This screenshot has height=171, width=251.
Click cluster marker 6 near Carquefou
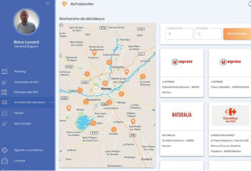pyautogui.click(x=109, y=62)
